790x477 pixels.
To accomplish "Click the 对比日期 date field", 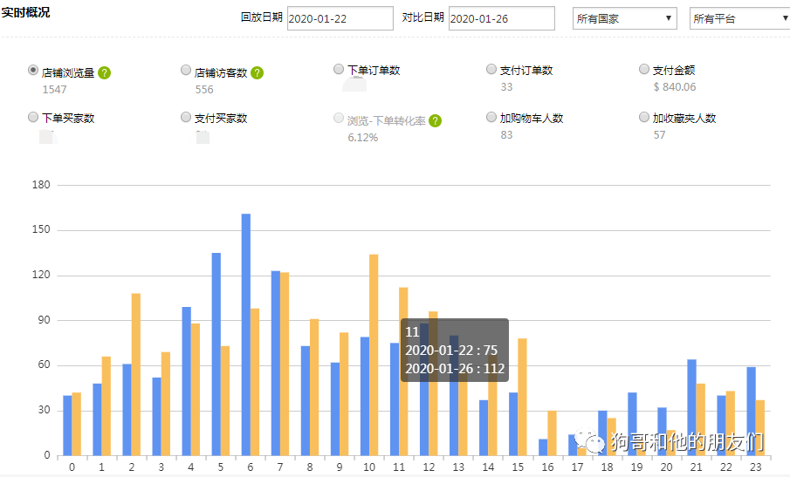I will click(502, 18).
